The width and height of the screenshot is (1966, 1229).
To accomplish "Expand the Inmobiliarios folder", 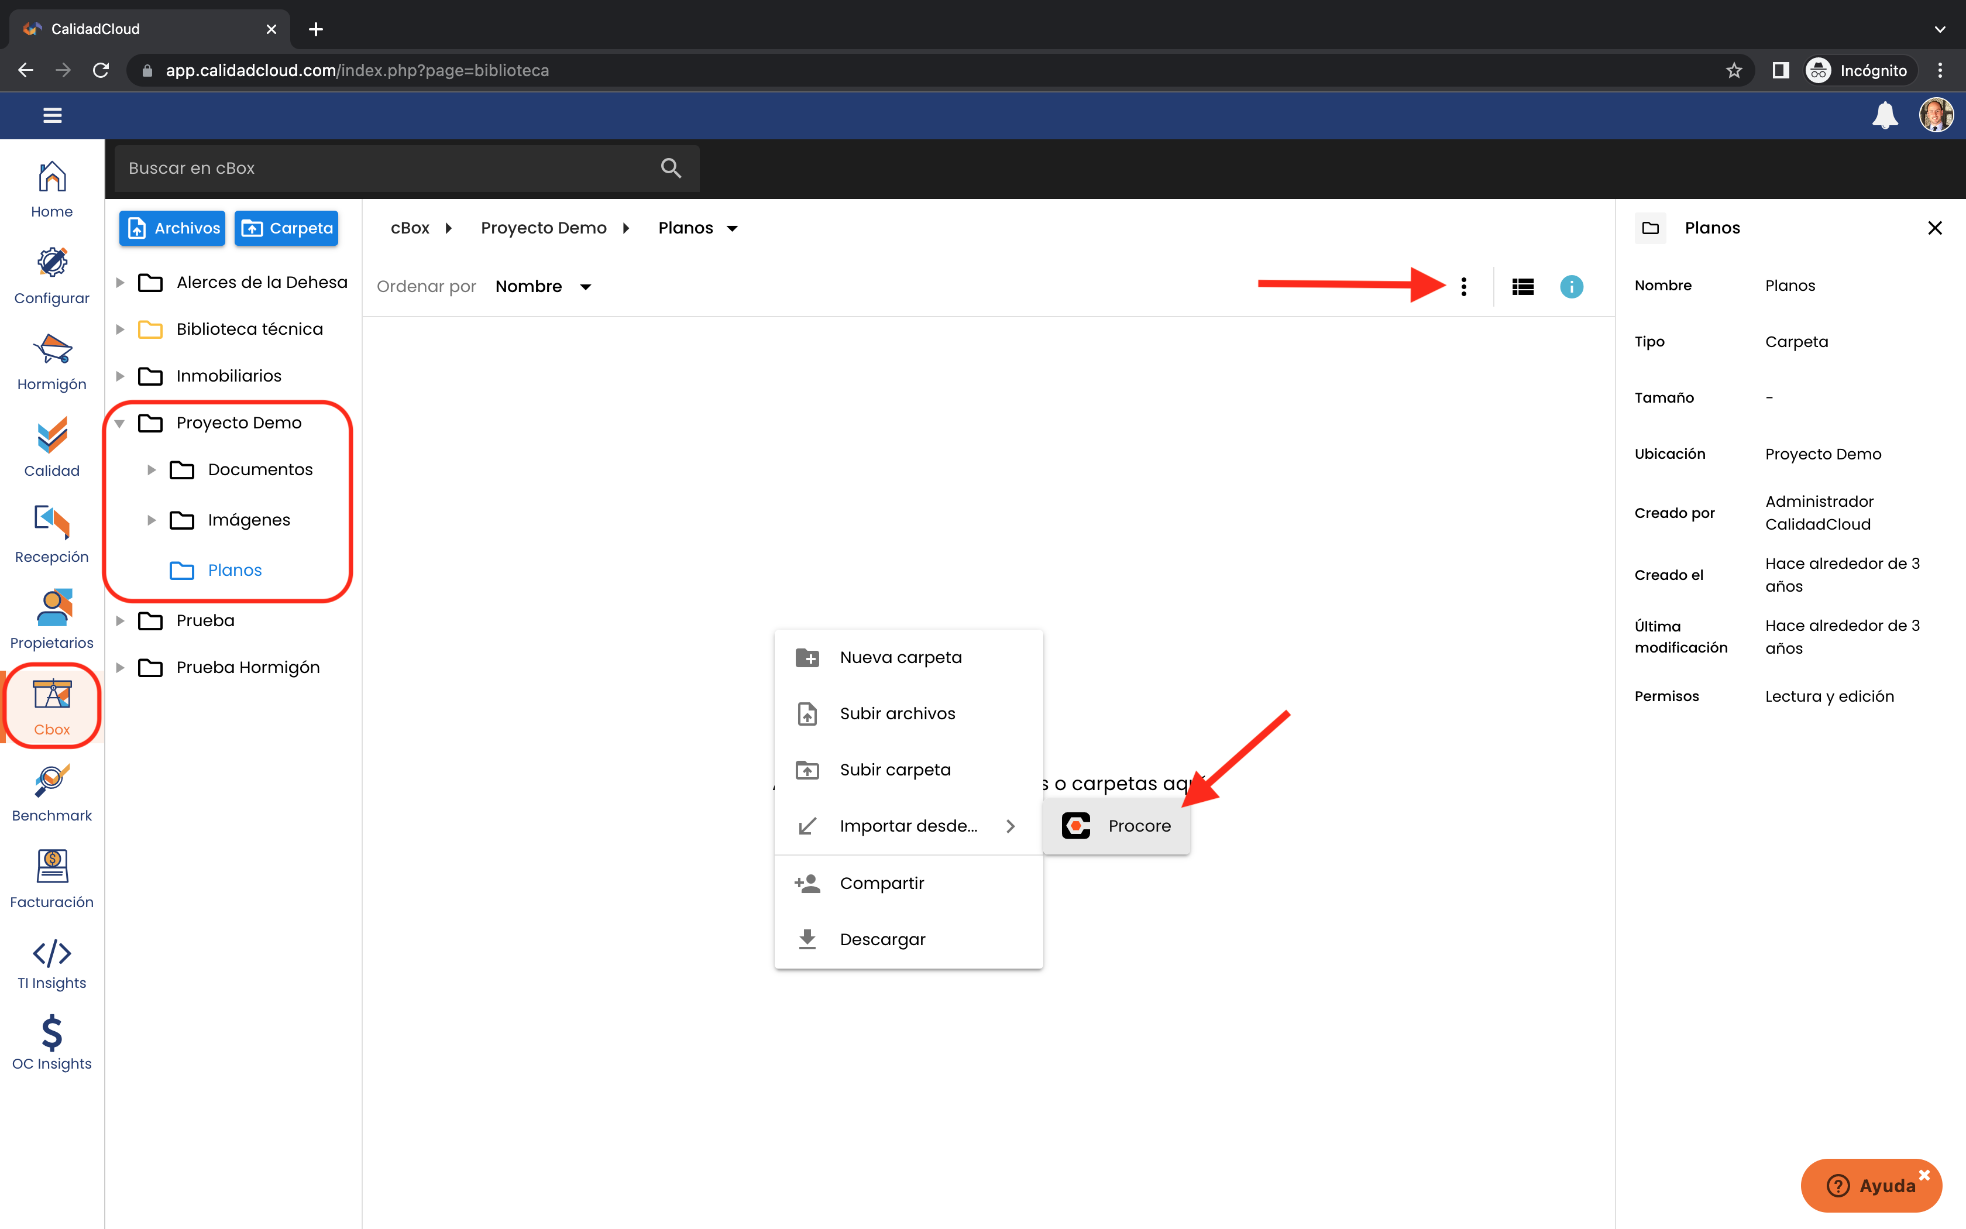I will tap(120, 376).
